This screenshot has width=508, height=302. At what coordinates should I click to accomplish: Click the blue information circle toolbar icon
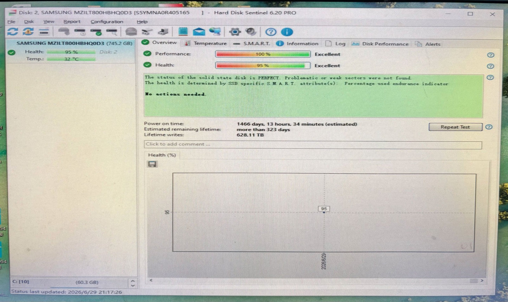pyautogui.click(x=287, y=32)
